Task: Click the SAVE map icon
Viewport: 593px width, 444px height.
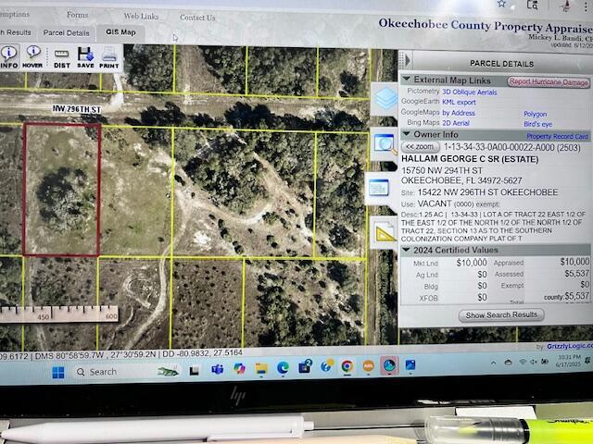Action: pos(85,58)
